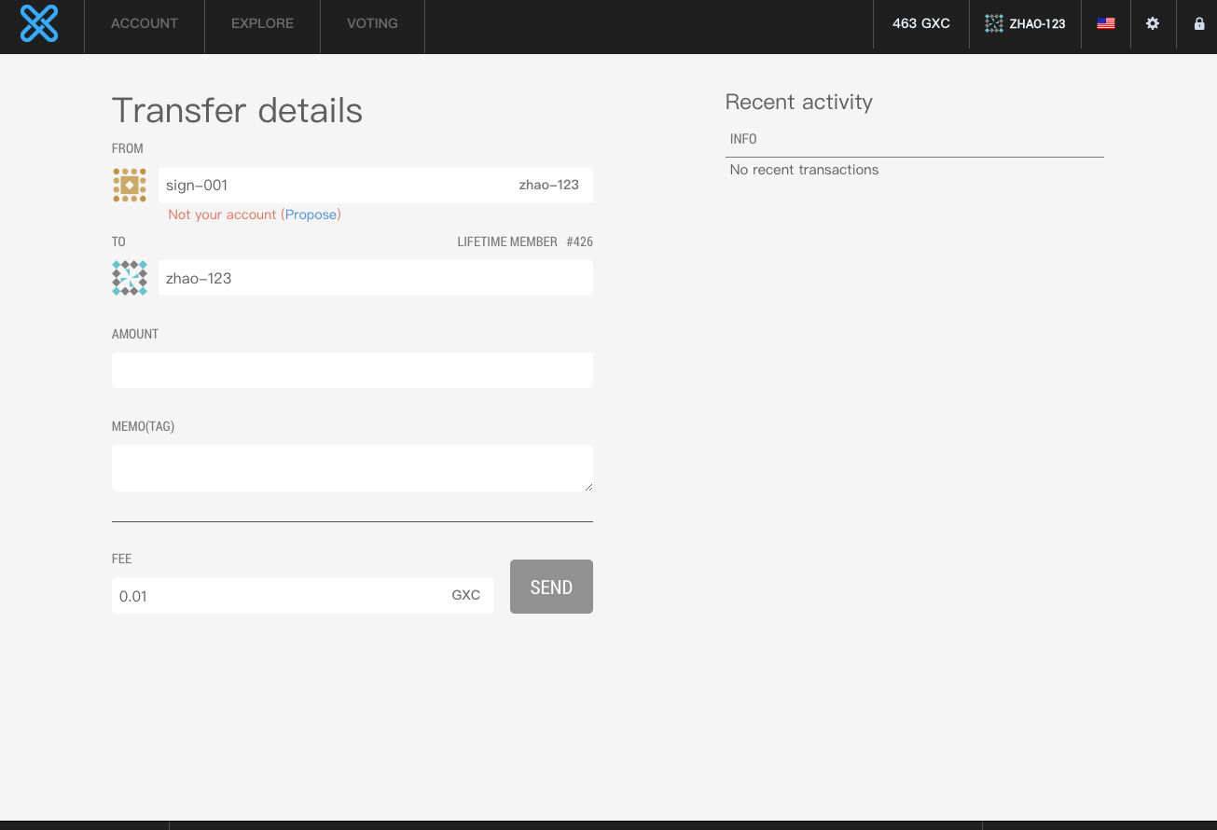Open the ACCOUNT menu
This screenshot has height=830, width=1217.
click(x=145, y=23)
